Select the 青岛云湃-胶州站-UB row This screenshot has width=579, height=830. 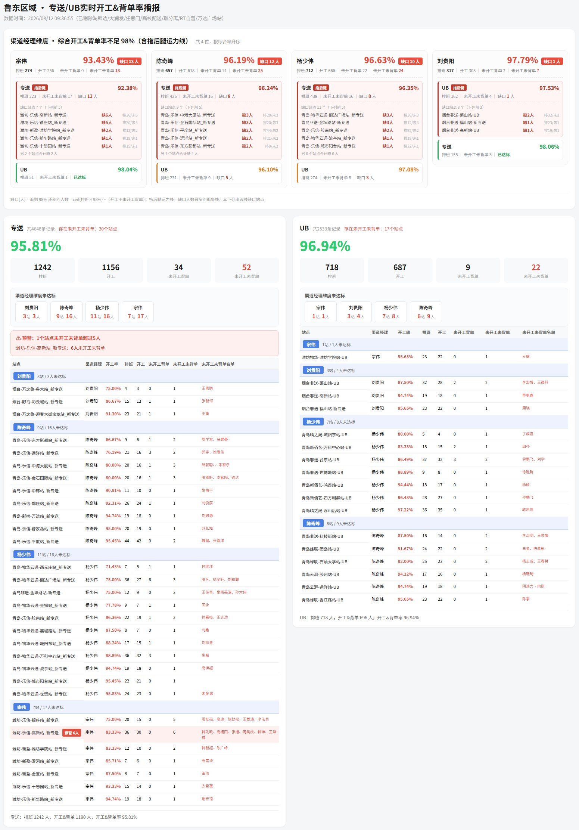click(434, 574)
